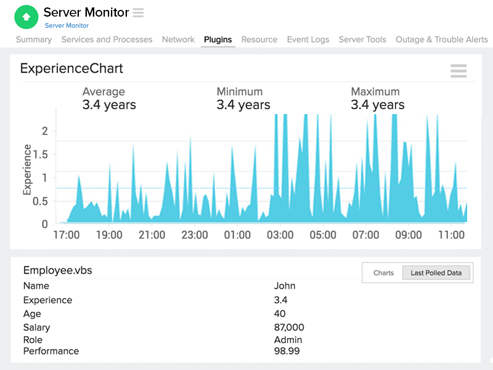The width and height of the screenshot is (493, 370).
Task: Open the Outage & Trouble Alerts tab
Action: coord(442,39)
